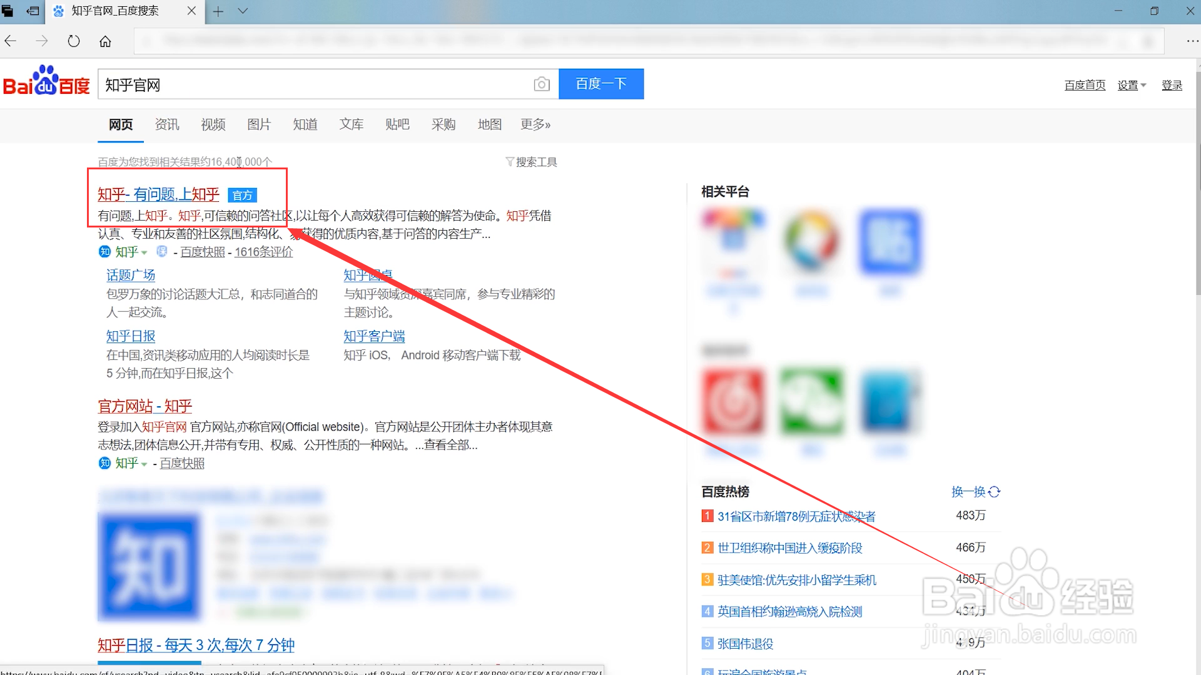Open the browser three-dot menu
Viewport: 1201px width, 675px height.
1192,41
